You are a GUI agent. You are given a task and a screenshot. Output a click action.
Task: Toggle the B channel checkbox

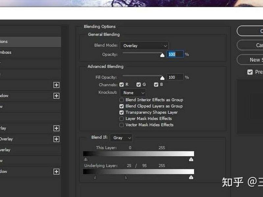pos(156,85)
